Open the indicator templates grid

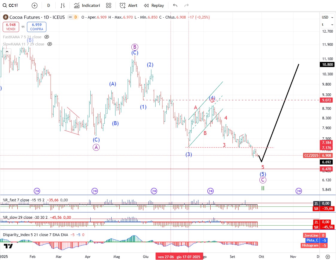[109, 6]
